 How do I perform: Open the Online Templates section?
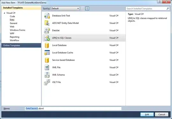tap(21, 45)
